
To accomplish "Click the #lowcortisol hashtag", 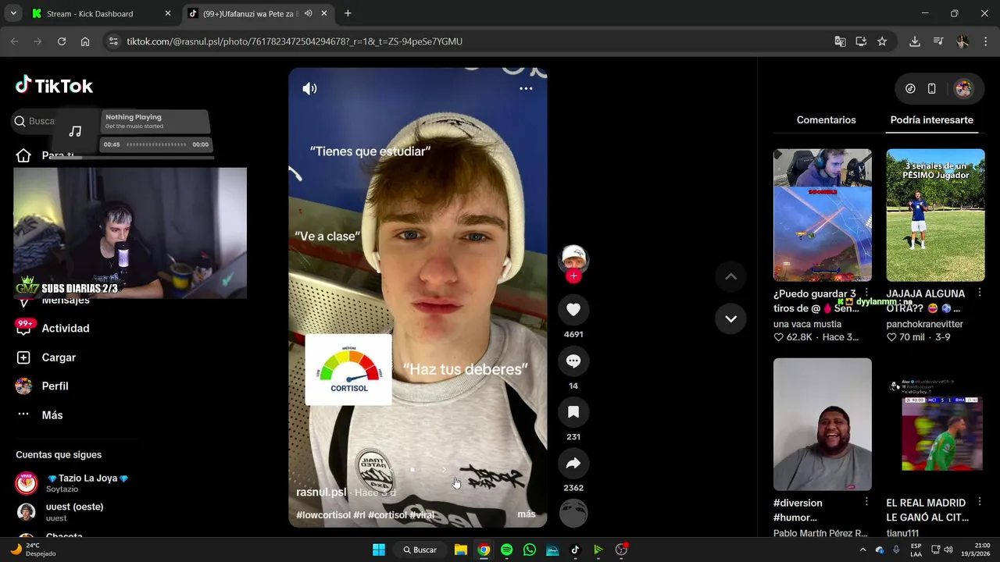I will click(323, 515).
